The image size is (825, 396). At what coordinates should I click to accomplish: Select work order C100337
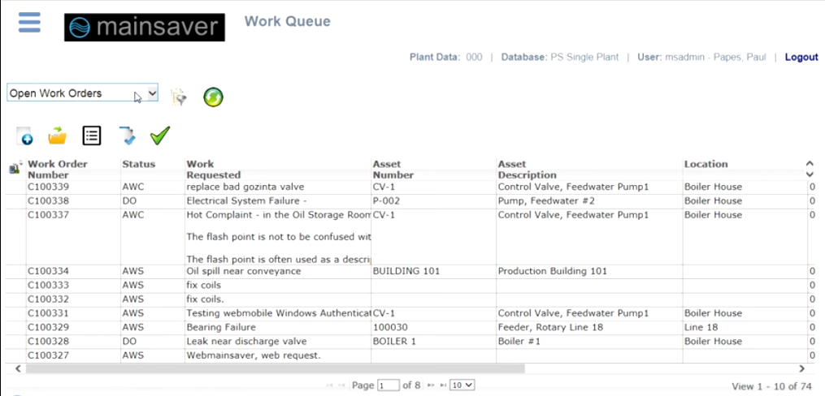[x=49, y=215]
